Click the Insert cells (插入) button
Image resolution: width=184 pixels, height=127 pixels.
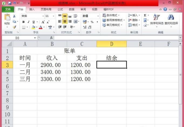(134, 15)
